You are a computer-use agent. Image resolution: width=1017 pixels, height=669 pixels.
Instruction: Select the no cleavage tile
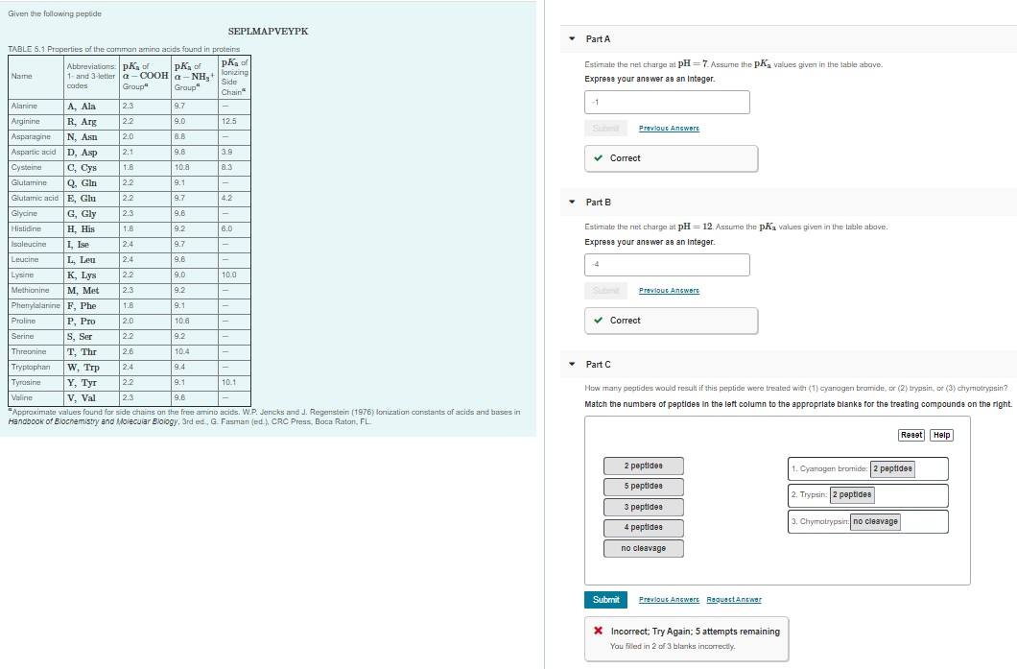coord(643,548)
